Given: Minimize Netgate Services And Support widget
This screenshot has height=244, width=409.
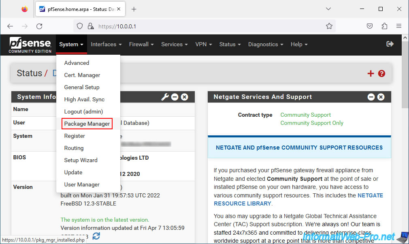Looking at the screenshot, I should click(x=371, y=97).
